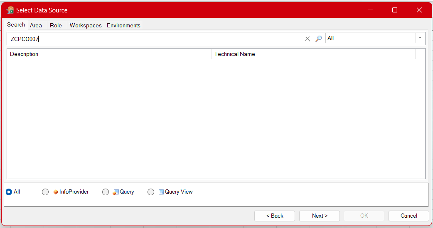
Task: Choose the InfoProvider radio option
Action: coord(45,192)
